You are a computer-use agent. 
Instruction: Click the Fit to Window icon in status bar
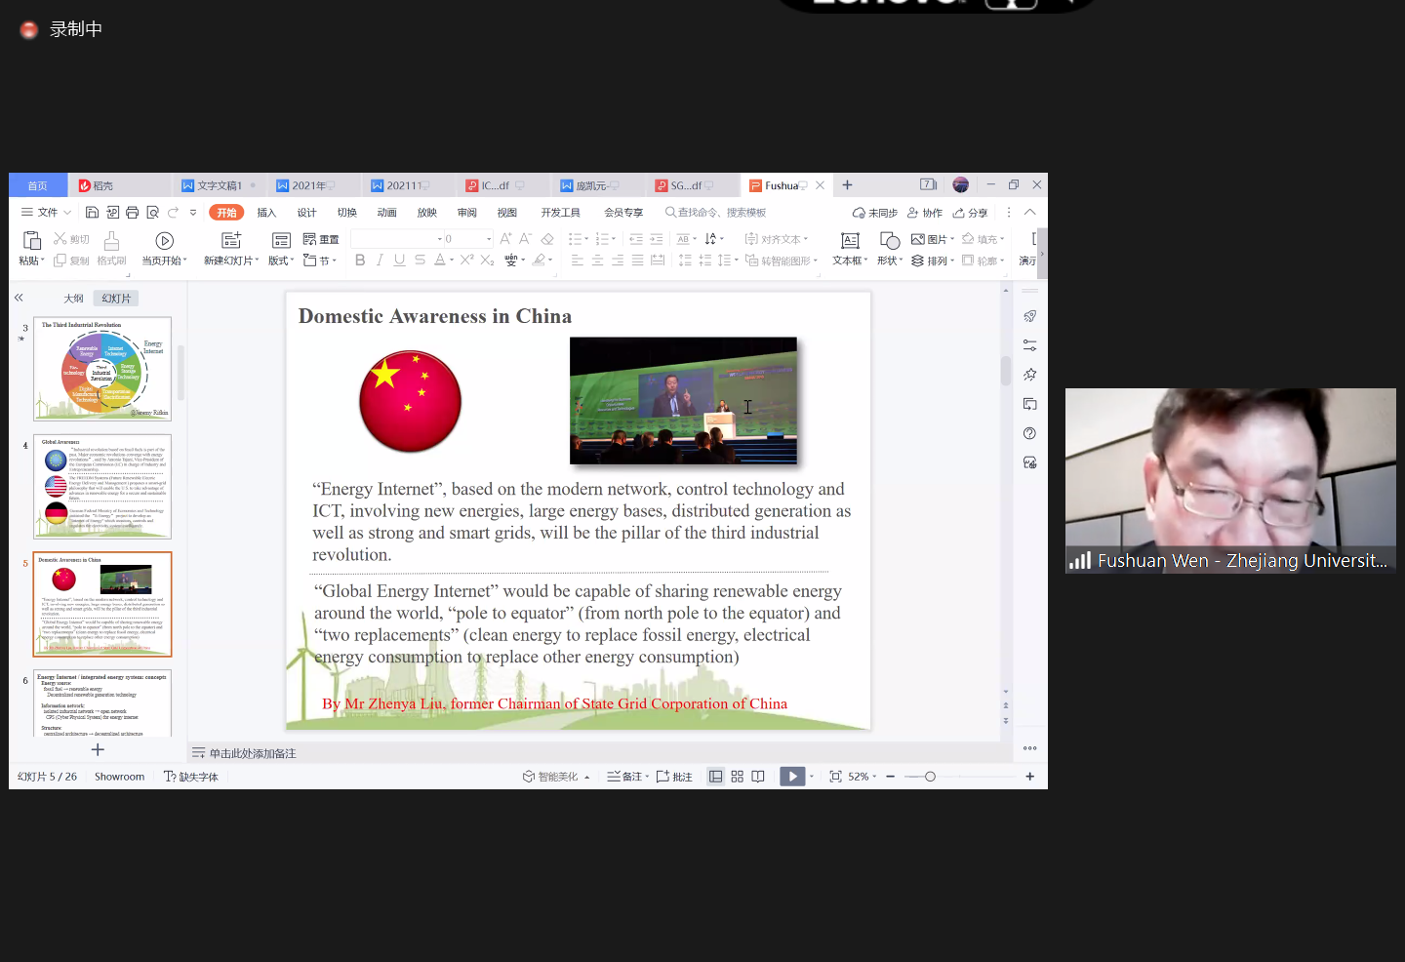click(x=835, y=777)
